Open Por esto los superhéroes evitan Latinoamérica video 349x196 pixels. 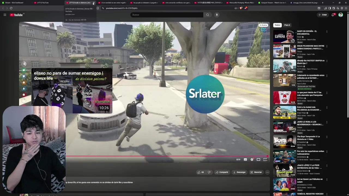pos(311,152)
